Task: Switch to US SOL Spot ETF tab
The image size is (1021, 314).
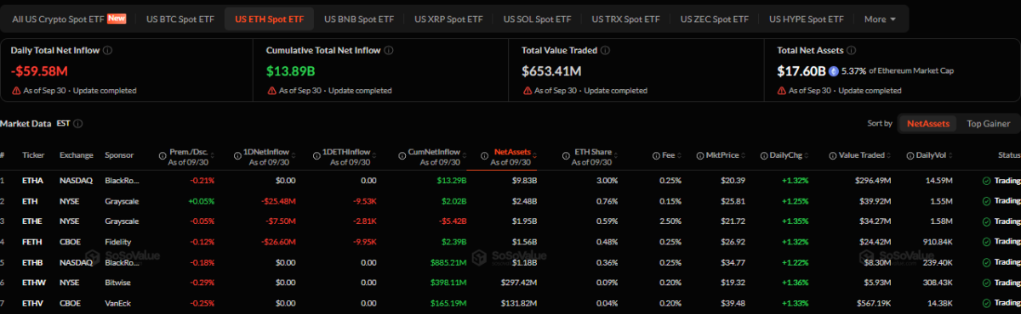Action: (536, 19)
